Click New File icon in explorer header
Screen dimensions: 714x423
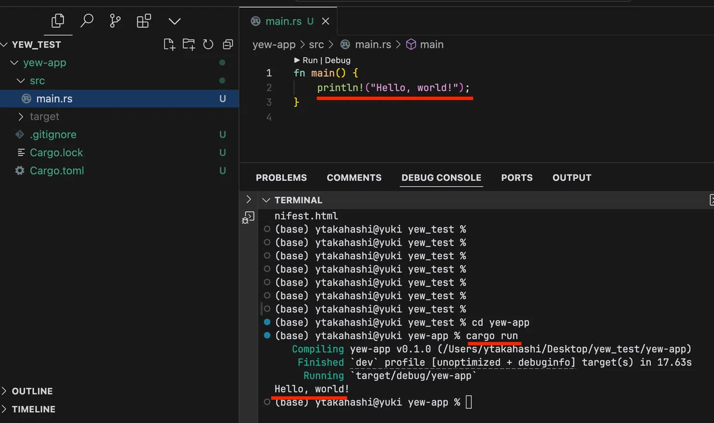click(169, 44)
